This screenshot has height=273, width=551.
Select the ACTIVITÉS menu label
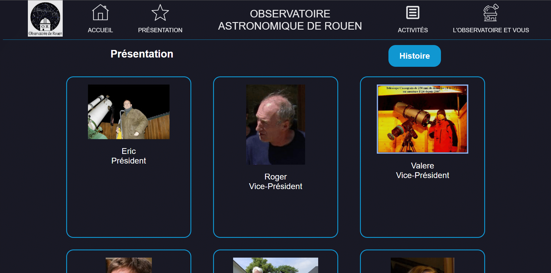point(413,30)
